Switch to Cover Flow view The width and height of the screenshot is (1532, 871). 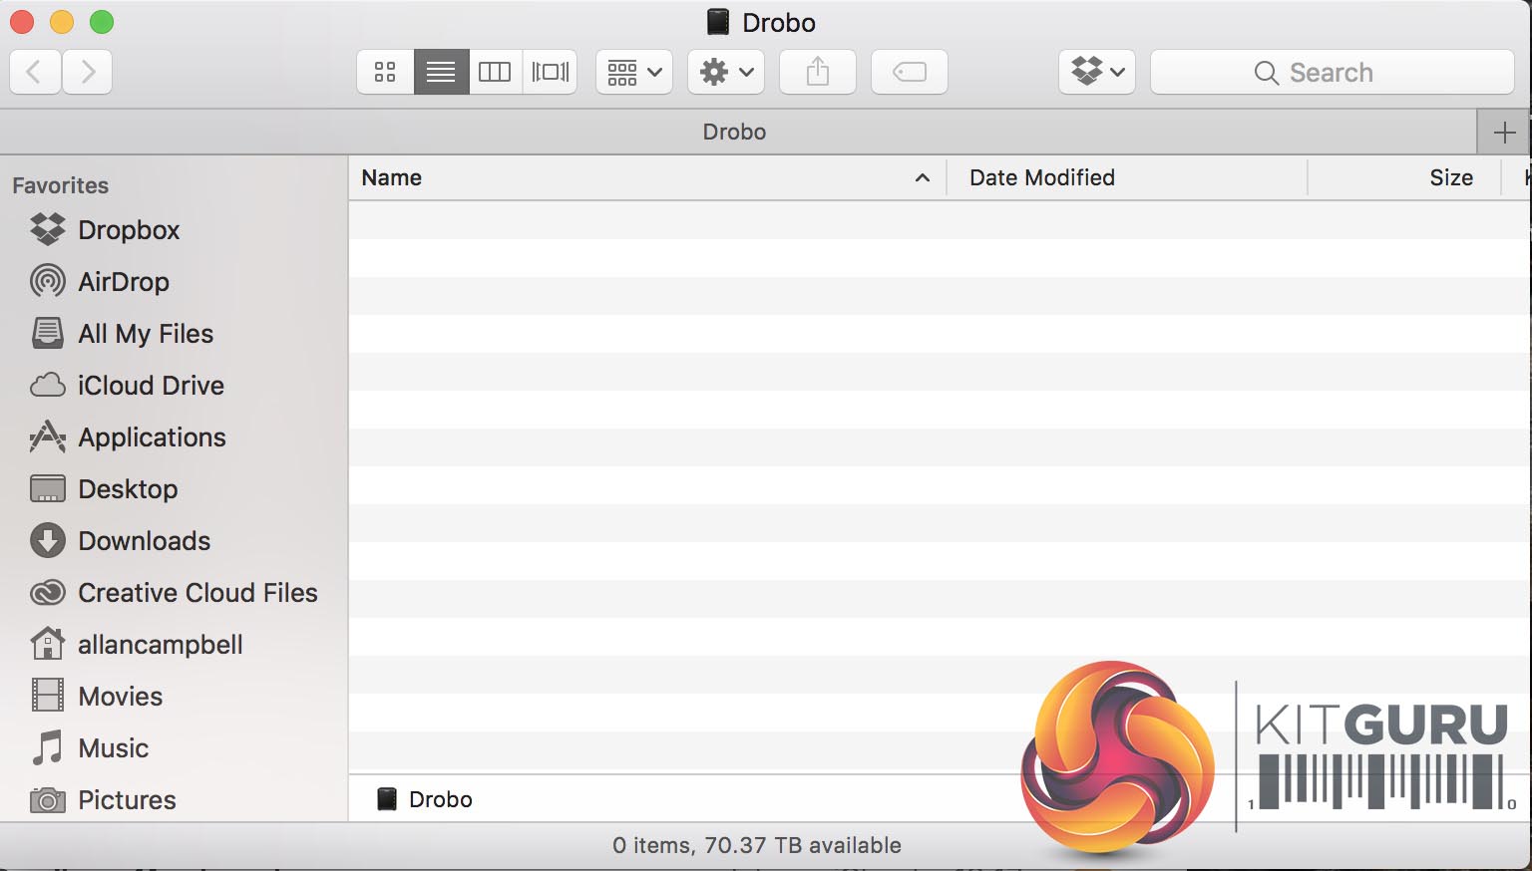tap(550, 72)
